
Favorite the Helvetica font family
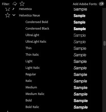pyautogui.click(x=8, y=9)
